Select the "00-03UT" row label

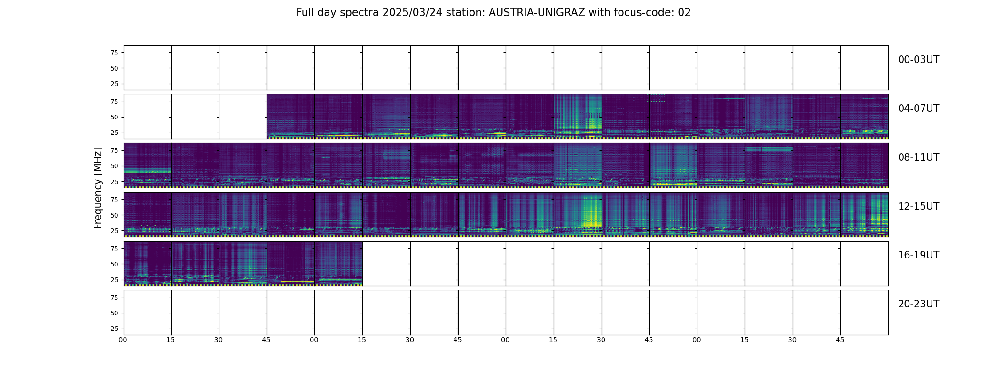coord(918,60)
